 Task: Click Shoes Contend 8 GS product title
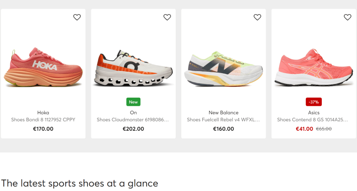[x=312, y=120]
